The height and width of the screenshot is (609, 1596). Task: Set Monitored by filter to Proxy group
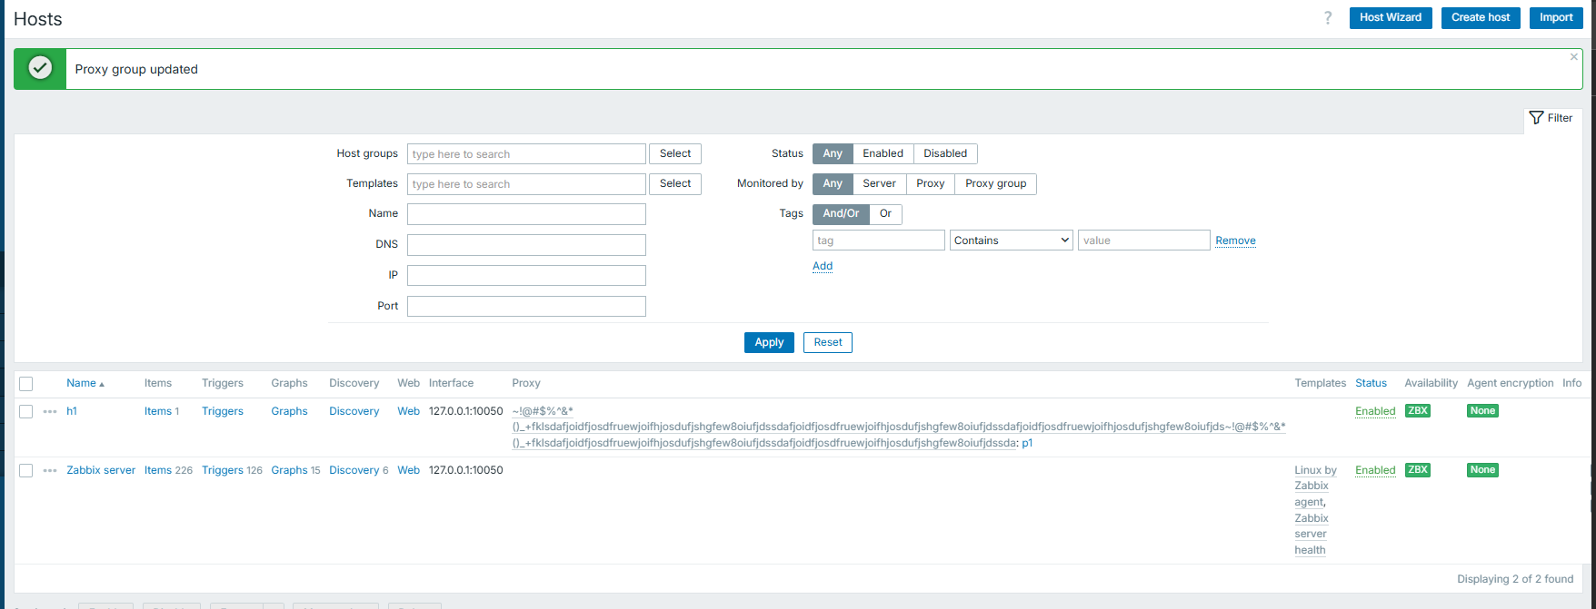coord(995,183)
